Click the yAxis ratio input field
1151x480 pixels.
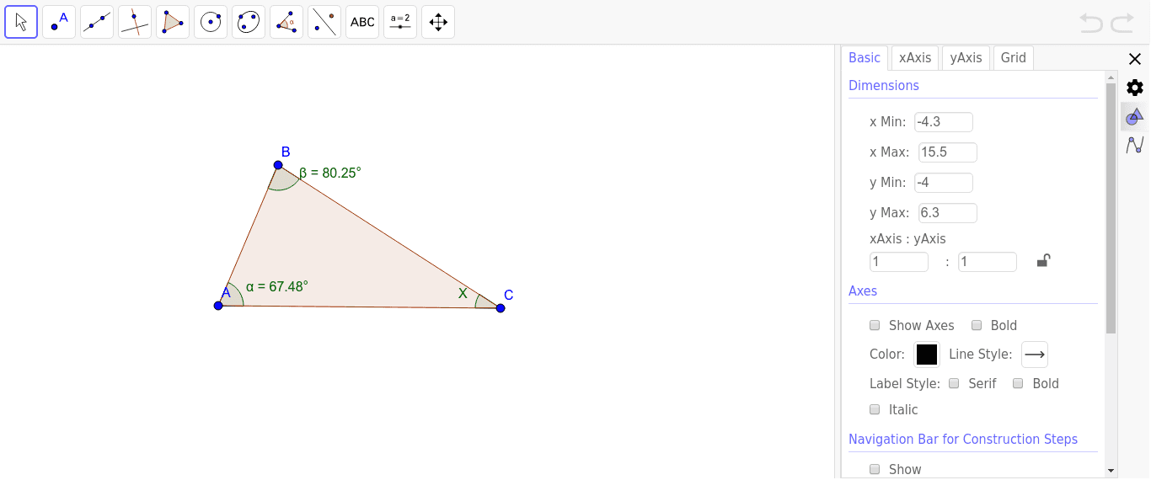[x=988, y=262]
